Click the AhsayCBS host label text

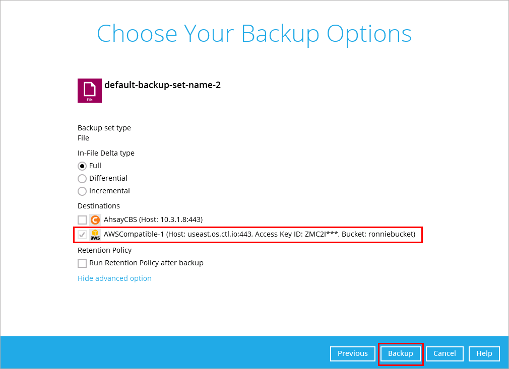[x=153, y=219]
